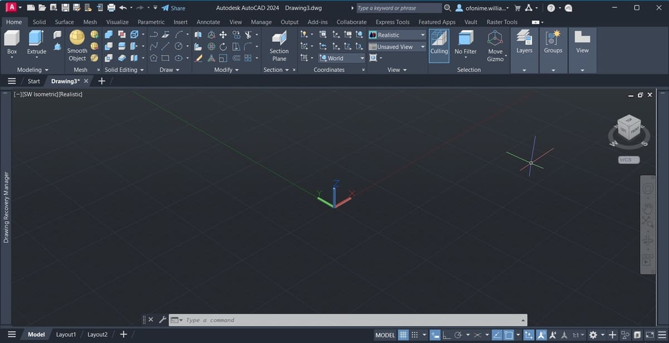The image size is (669, 343).
Task: Switch to the Layout1 tab
Action: (66, 334)
